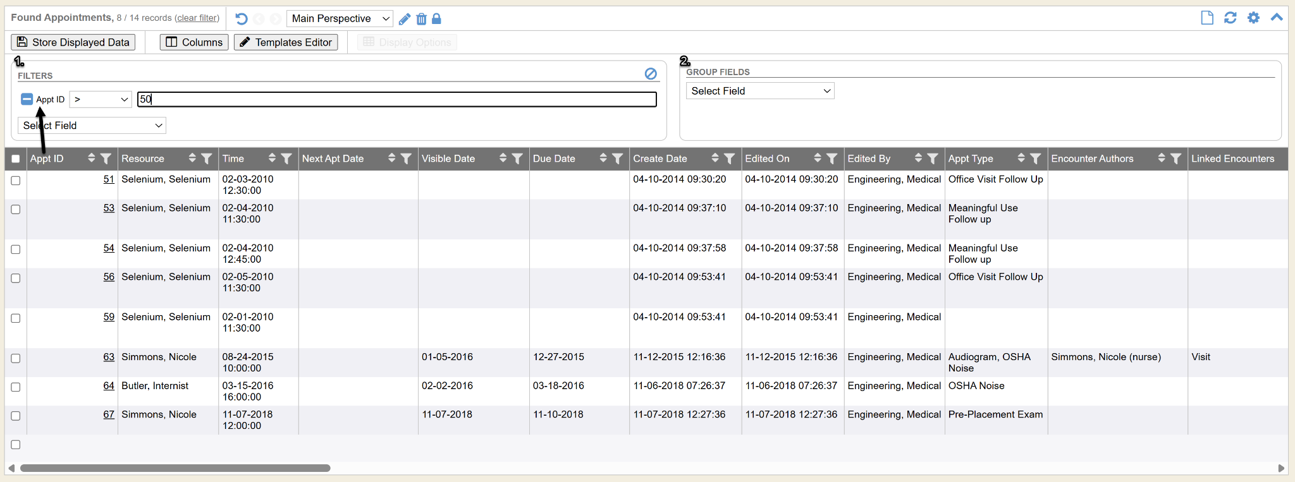
Task: Open the filter operator dropdown showing '>'
Action: (101, 99)
